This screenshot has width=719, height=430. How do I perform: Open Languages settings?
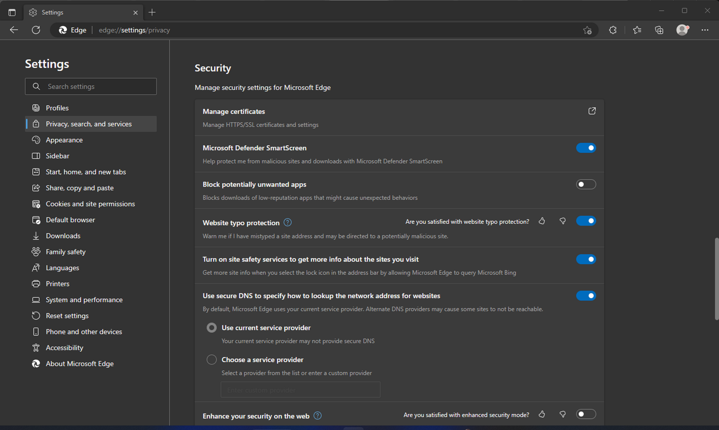point(91,268)
